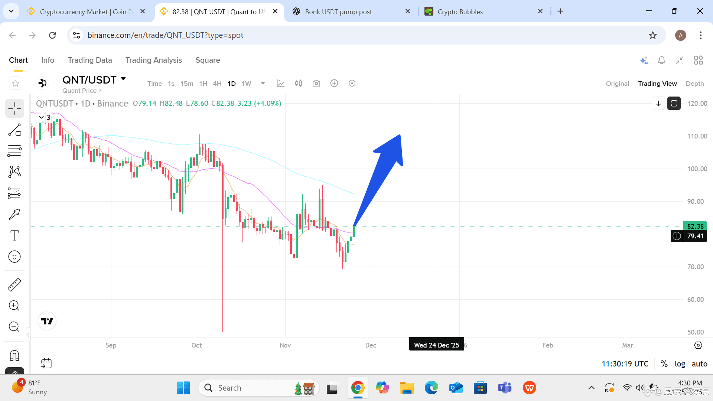The width and height of the screenshot is (713, 401).
Task: Expand more time intervals dropdown
Action: click(263, 83)
